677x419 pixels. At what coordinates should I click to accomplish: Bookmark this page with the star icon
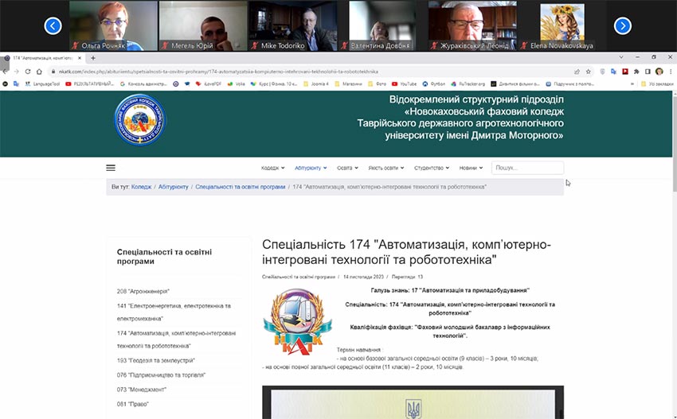pos(588,72)
